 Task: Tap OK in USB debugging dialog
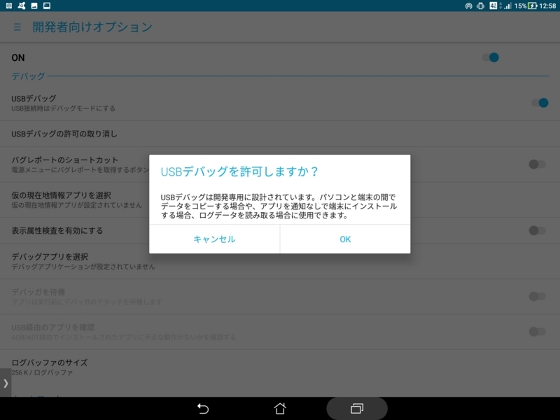click(345, 239)
